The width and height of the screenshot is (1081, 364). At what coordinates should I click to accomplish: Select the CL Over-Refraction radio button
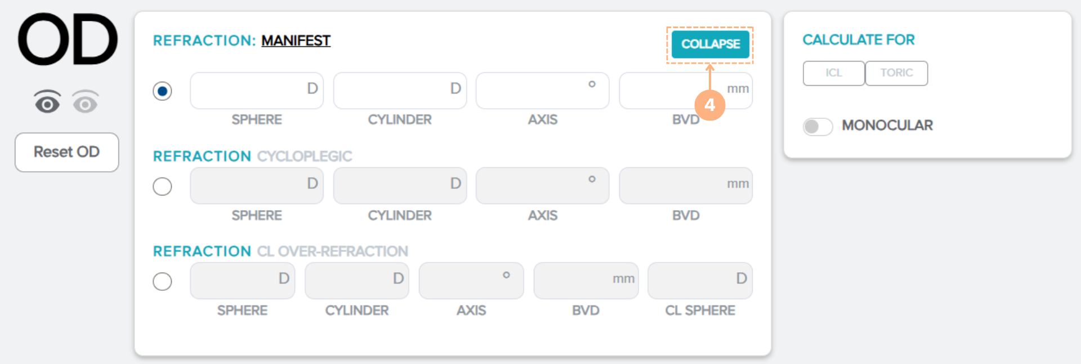[162, 281]
